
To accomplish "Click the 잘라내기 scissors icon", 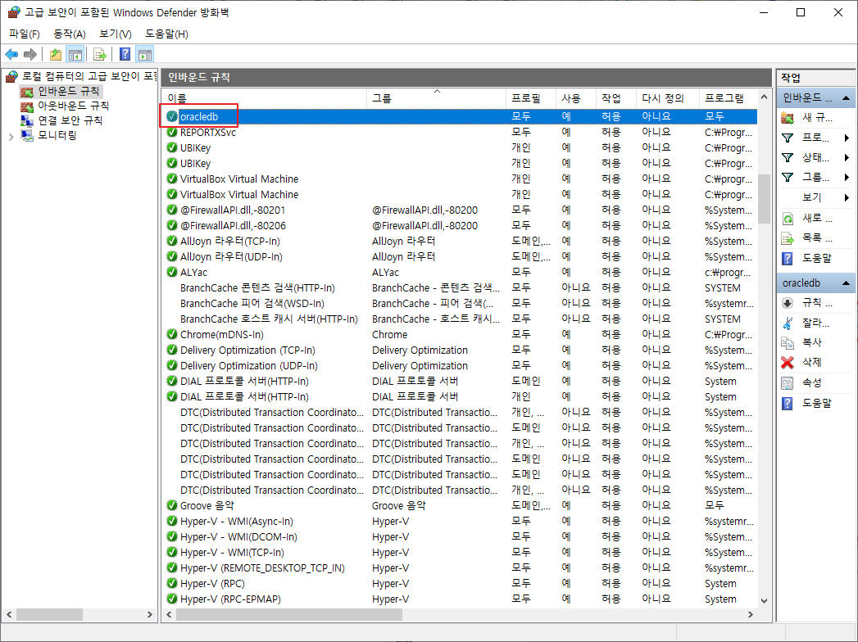I will pos(788,323).
